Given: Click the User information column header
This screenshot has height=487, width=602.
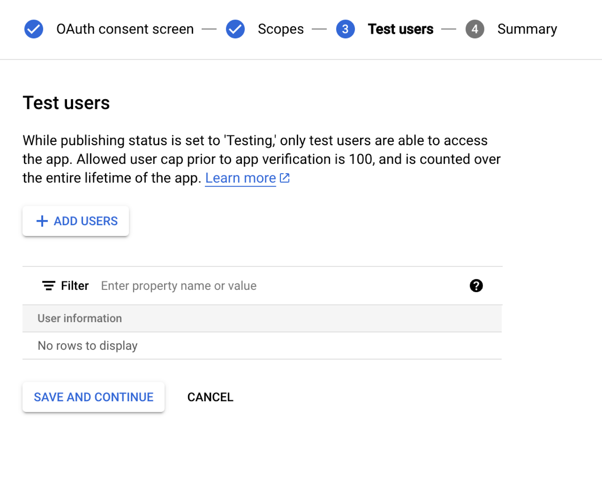Looking at the screenshot, I should (x=80, y=318).
